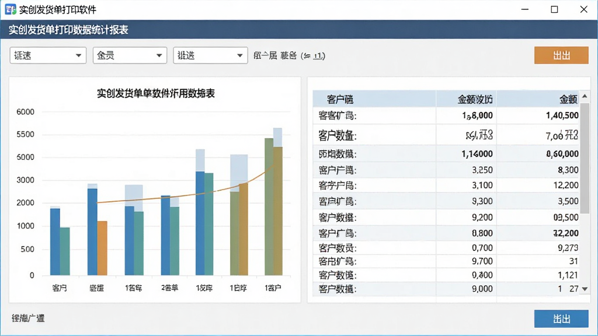Viewport: 598px width, 336px height.
Task: Select the cell with 9,300
Action: point(482,201)
